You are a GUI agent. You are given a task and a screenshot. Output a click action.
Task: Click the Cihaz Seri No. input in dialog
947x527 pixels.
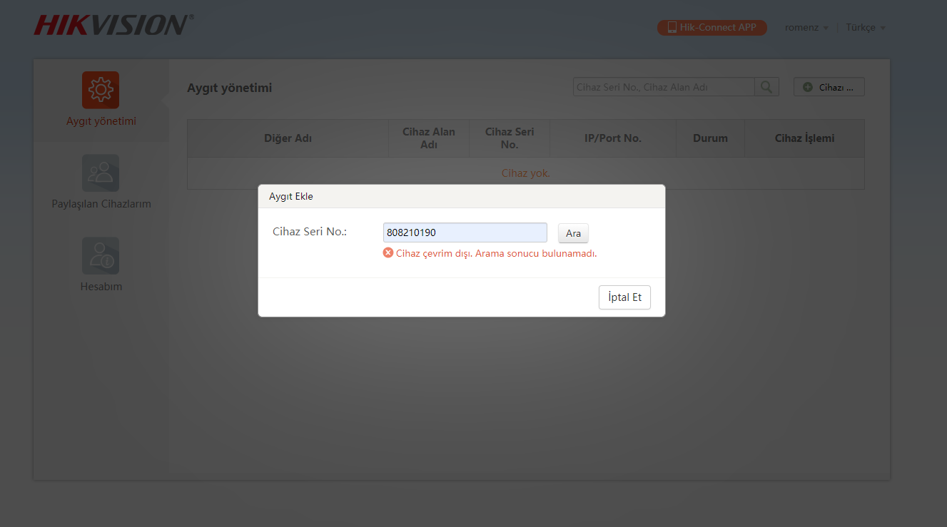[465, 232]
